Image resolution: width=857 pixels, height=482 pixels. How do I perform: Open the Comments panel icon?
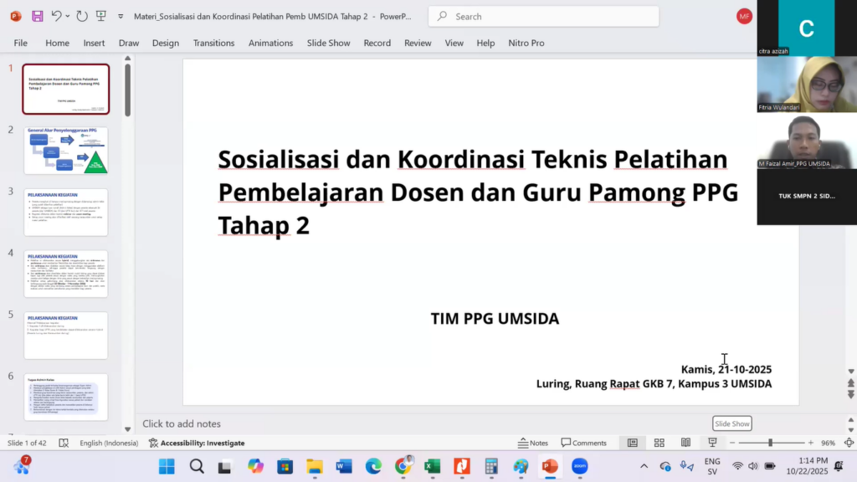tap(584, 442)
